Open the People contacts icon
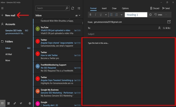This screenshot has height=107, width=176. (x=15, y=103)
